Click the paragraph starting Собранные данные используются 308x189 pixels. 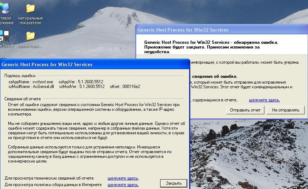90,154
